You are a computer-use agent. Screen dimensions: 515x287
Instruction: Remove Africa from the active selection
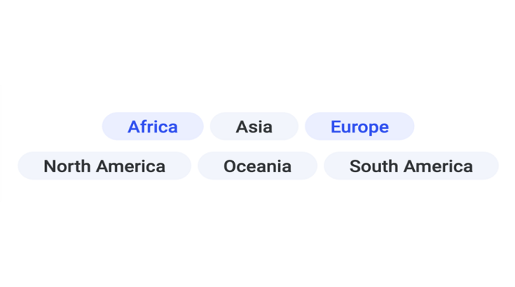pos(153,127)
